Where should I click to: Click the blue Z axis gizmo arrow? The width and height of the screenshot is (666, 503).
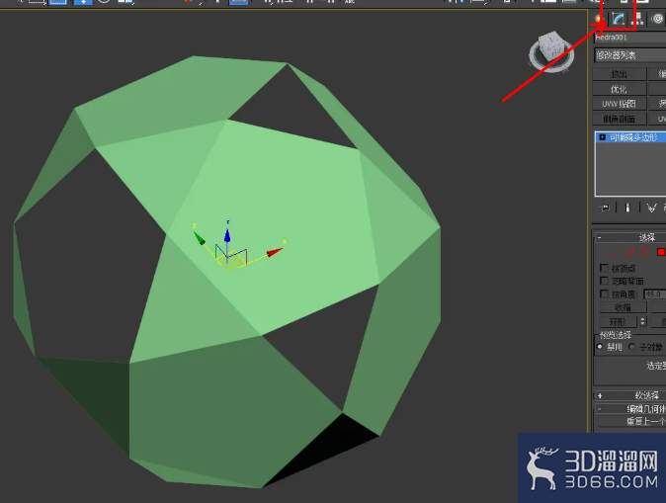[x=227, y=236]
